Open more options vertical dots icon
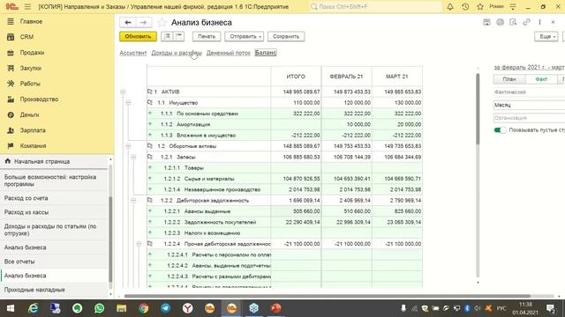The width and height of the screenshot is (565, 317). (539, 22)
